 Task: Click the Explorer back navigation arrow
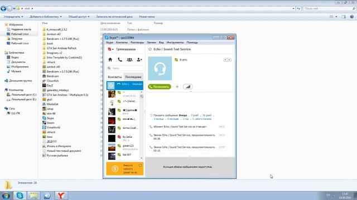coord(3,9)
